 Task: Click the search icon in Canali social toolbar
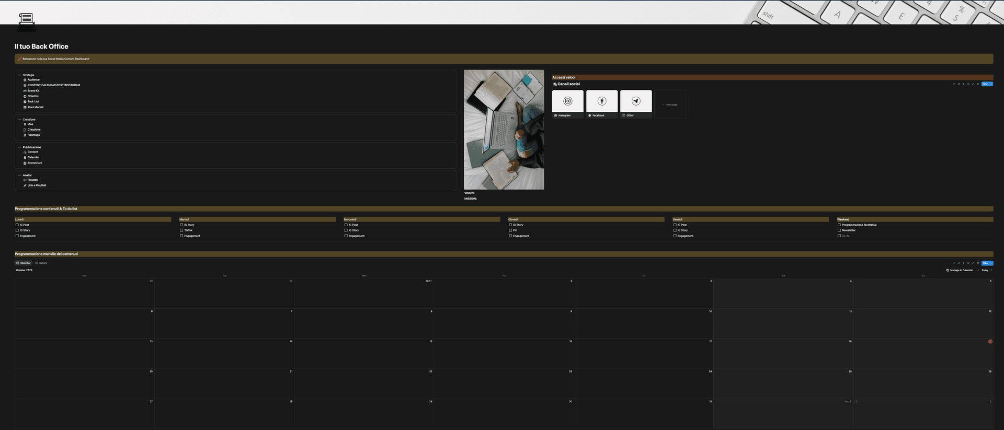pyautogui.click(x=968, y=84)
